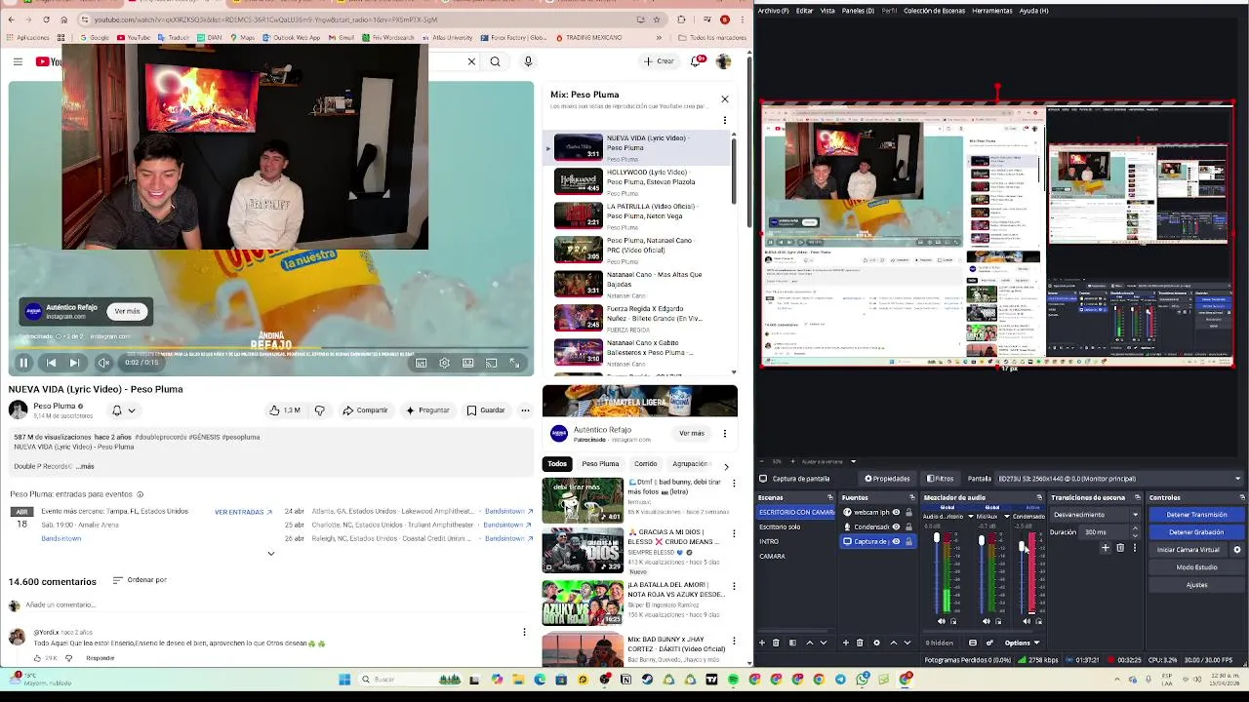Open OBS Herramientas menu
Screen dimensions: 1249x702
pyautogui.click(x=991, y=11)
